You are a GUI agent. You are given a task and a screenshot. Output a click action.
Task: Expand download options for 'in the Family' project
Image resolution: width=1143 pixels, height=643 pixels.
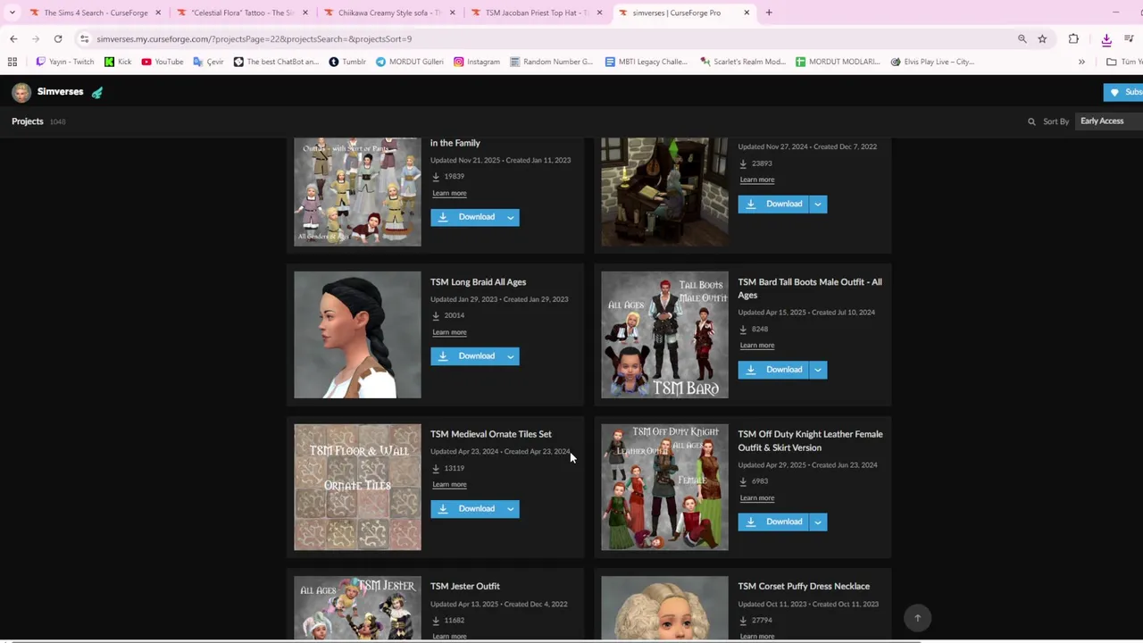pyautogui.click(x=511, y=217)
